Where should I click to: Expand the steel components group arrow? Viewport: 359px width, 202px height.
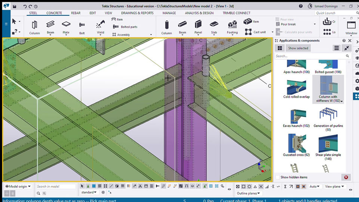click(x=151, y=35)
